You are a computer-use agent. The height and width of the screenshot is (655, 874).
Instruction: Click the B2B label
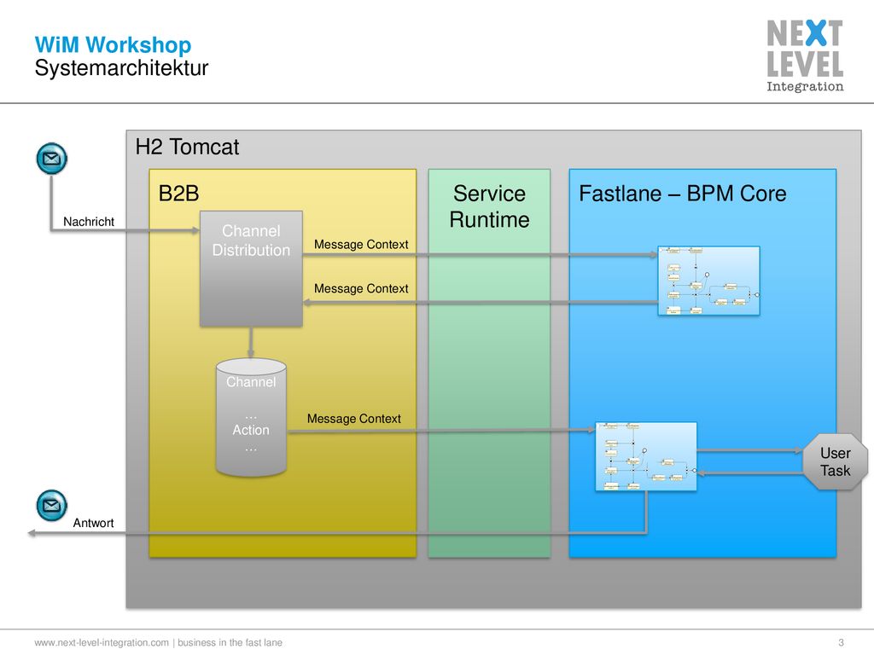pyautogui.click(x=179, y=194)
